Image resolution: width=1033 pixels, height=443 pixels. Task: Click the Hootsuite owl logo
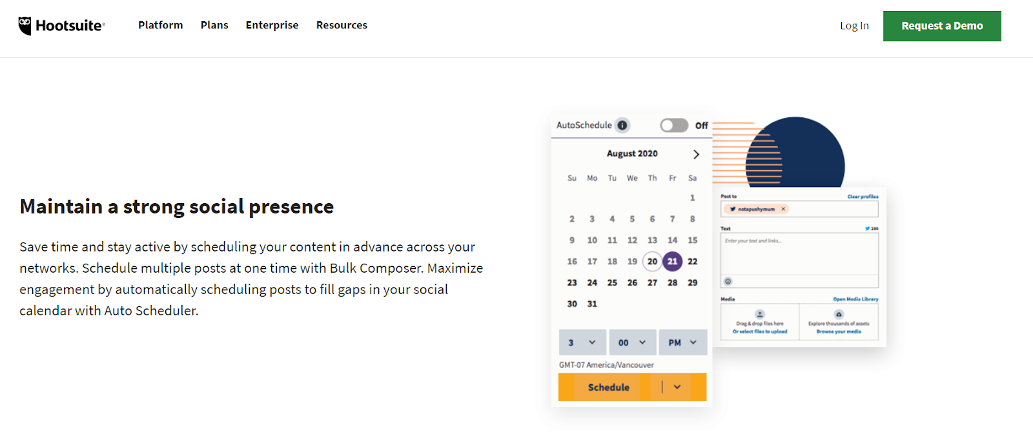click(25, 25)
